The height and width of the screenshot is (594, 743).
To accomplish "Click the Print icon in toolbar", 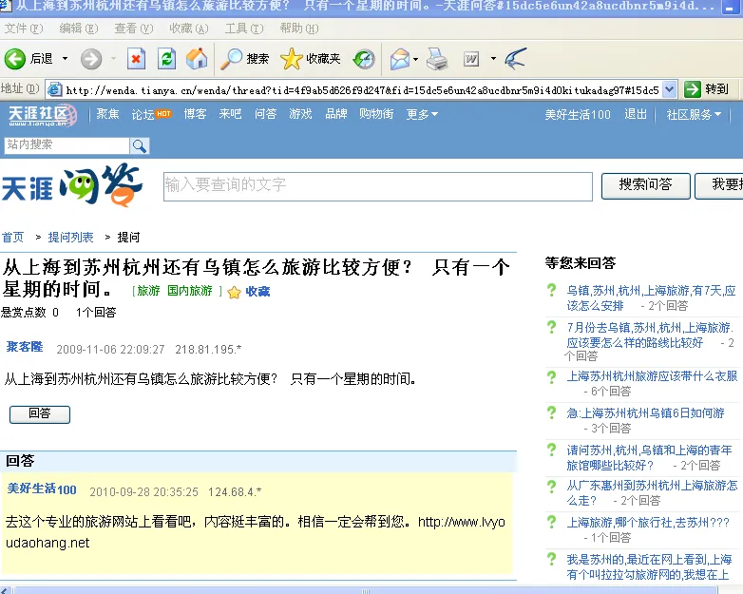I will click(436, 59).
